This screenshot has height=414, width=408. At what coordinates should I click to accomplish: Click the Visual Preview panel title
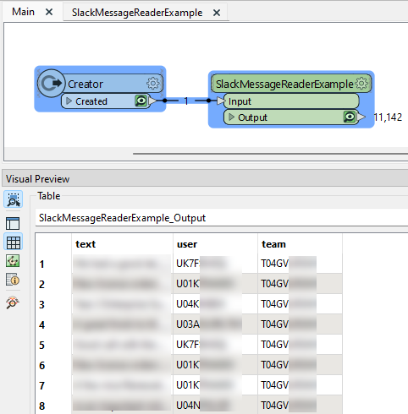pos(37,179)
